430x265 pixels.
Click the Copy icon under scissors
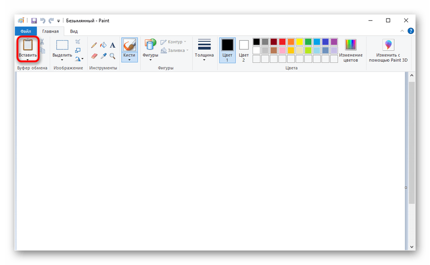(x=42, y=50)
